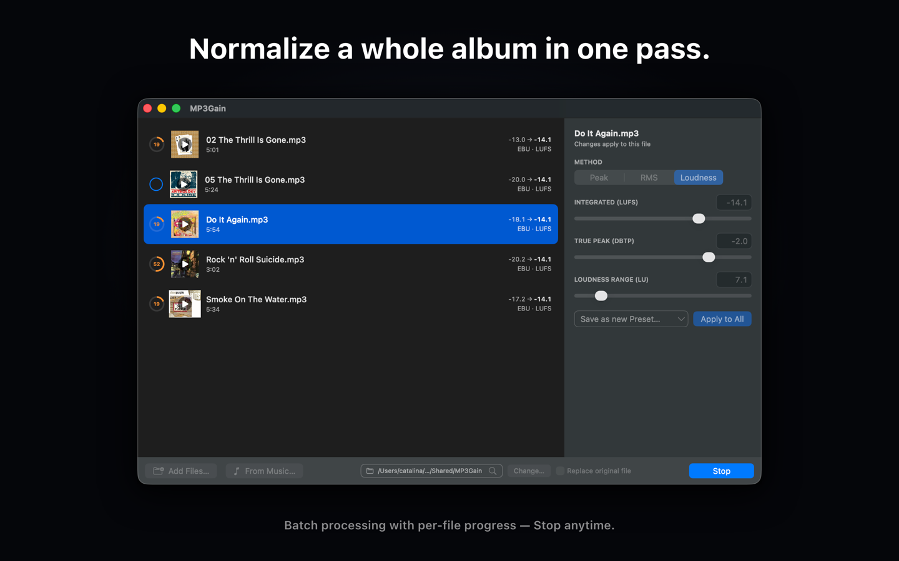Click the True Peak value field -2.0
This screenshot has width=899, height=561.
click(734, 241)
